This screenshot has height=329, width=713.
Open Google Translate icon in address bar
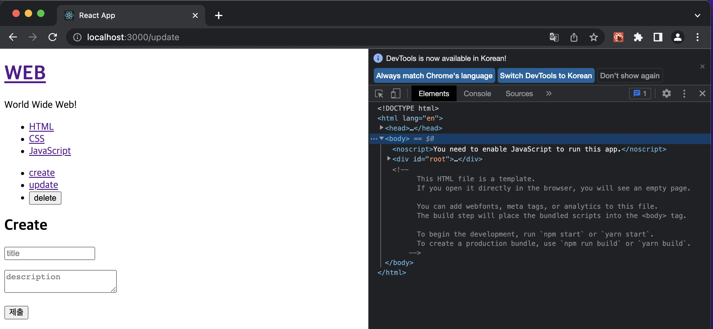[x=554, y=37]
